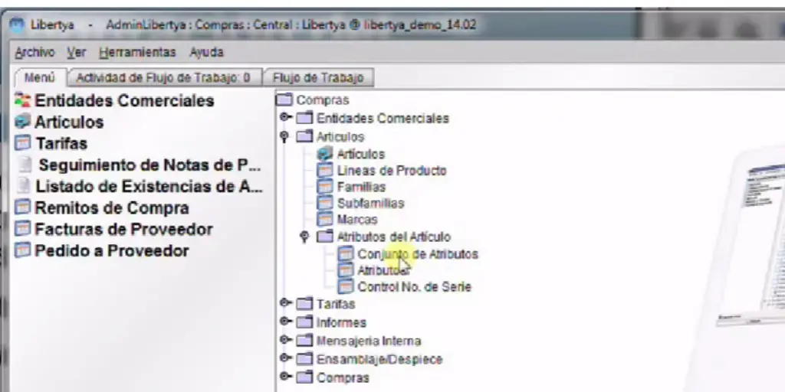Click the Pedido a Proveedor window icon
This screenshot has height=392, width=785.
[22, 250]
